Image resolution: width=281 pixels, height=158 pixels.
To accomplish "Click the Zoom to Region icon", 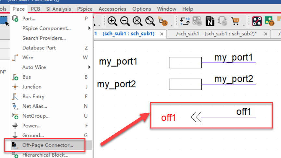I will click(137, 21).
